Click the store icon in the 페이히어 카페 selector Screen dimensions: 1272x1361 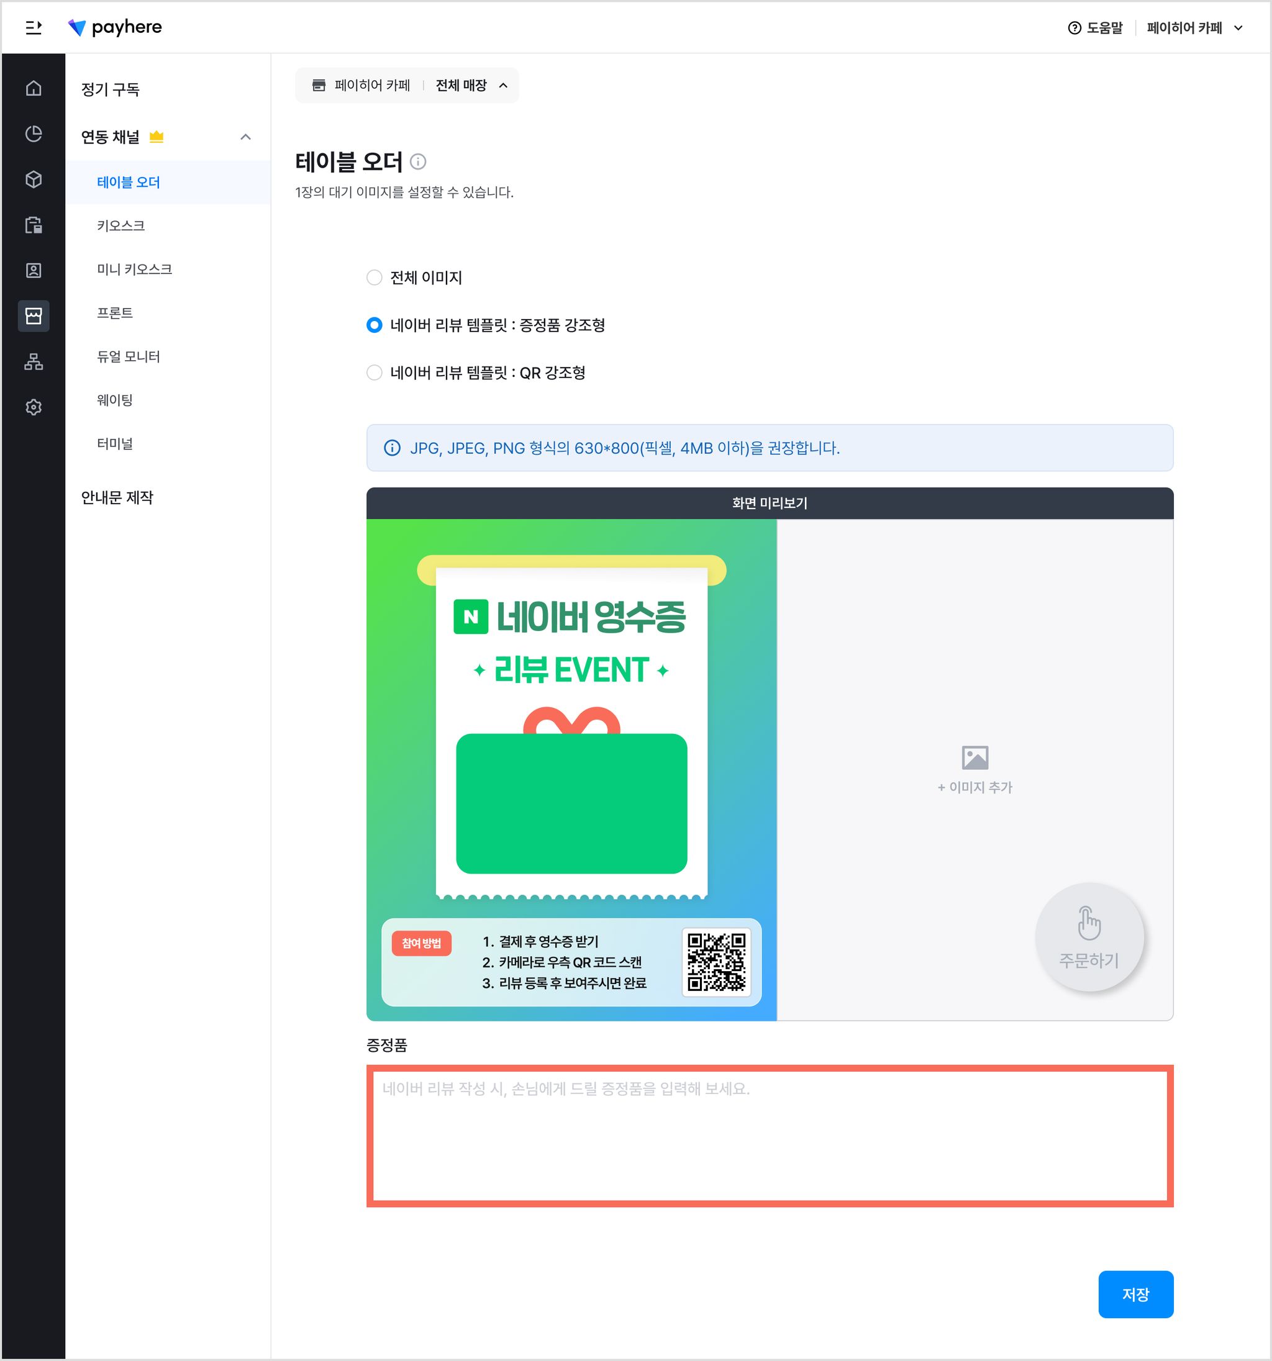point(319,86)
